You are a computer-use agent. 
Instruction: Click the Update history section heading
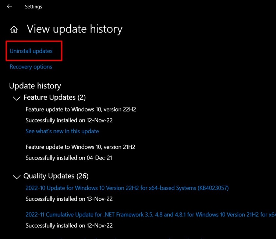(x=35, y=86)
